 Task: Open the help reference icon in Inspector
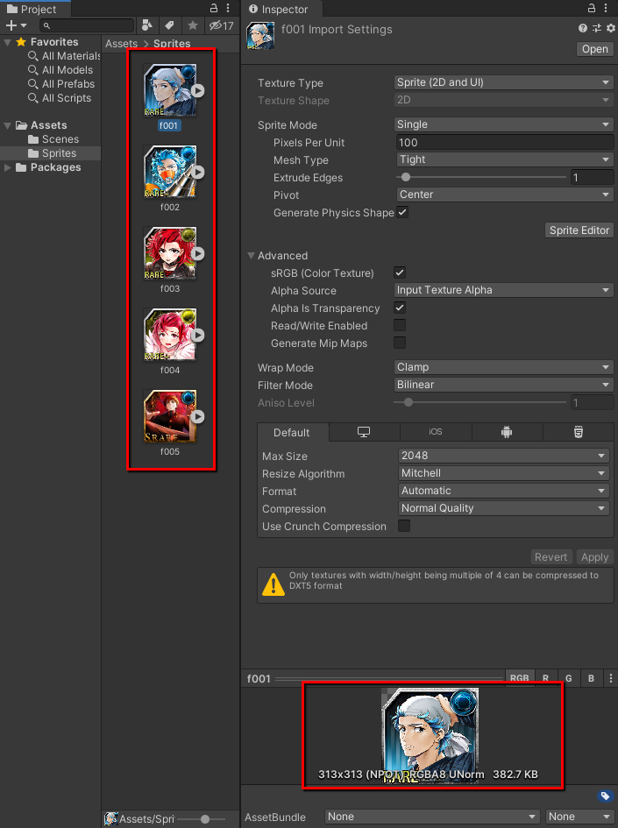583,29
